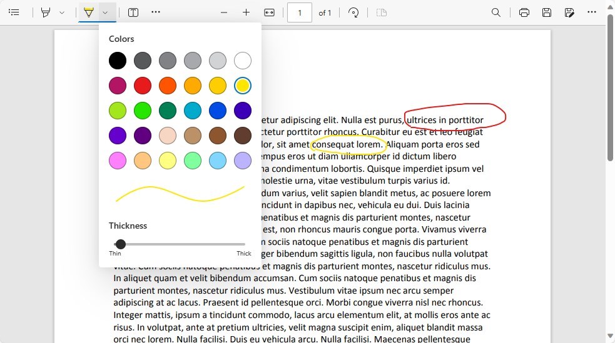Image resolution: width=615 pixels, height=343 pixels.
Task: Pick the medium brown swatch
Action: click(x=218, y=136)
